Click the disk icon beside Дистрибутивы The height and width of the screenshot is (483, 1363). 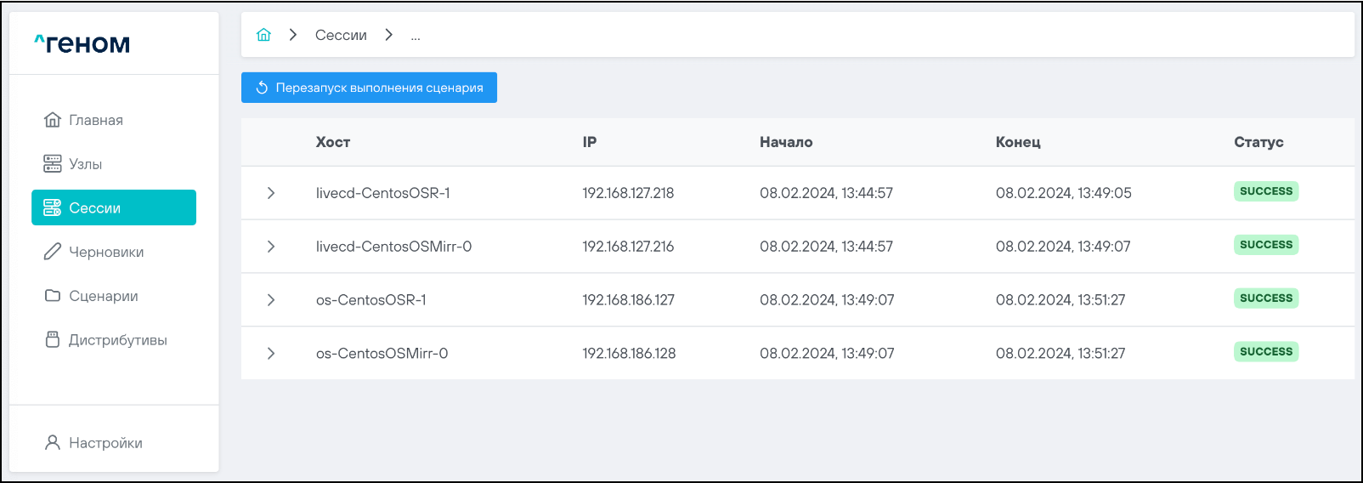[x=53, y=340]
